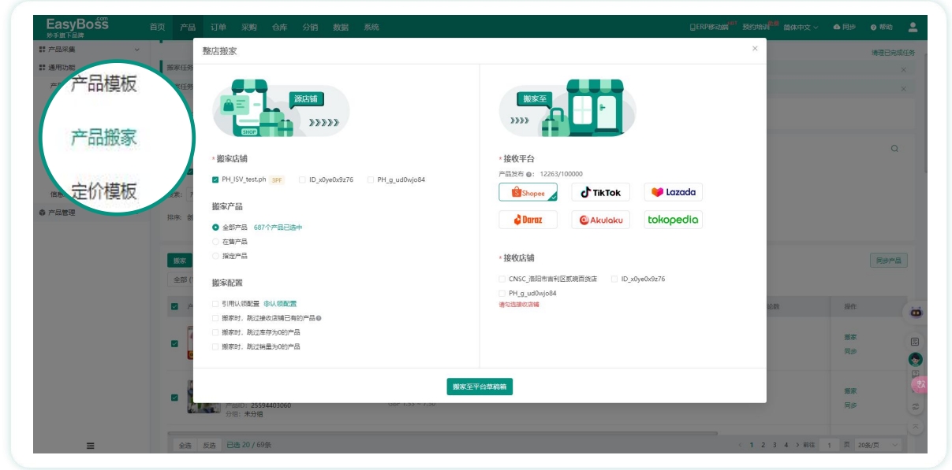Click the 搬家至平台草稿箱 button
This screenshot has width=952, height=470.
480,387
